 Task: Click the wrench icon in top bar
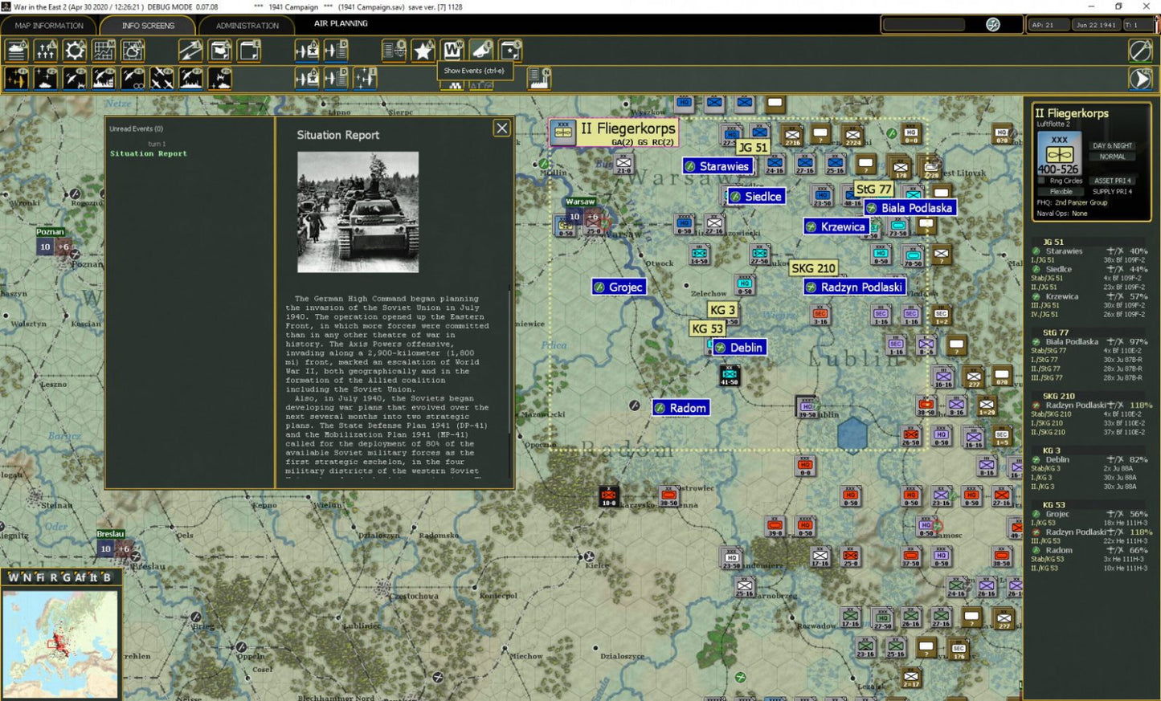(x=993, y=25)
